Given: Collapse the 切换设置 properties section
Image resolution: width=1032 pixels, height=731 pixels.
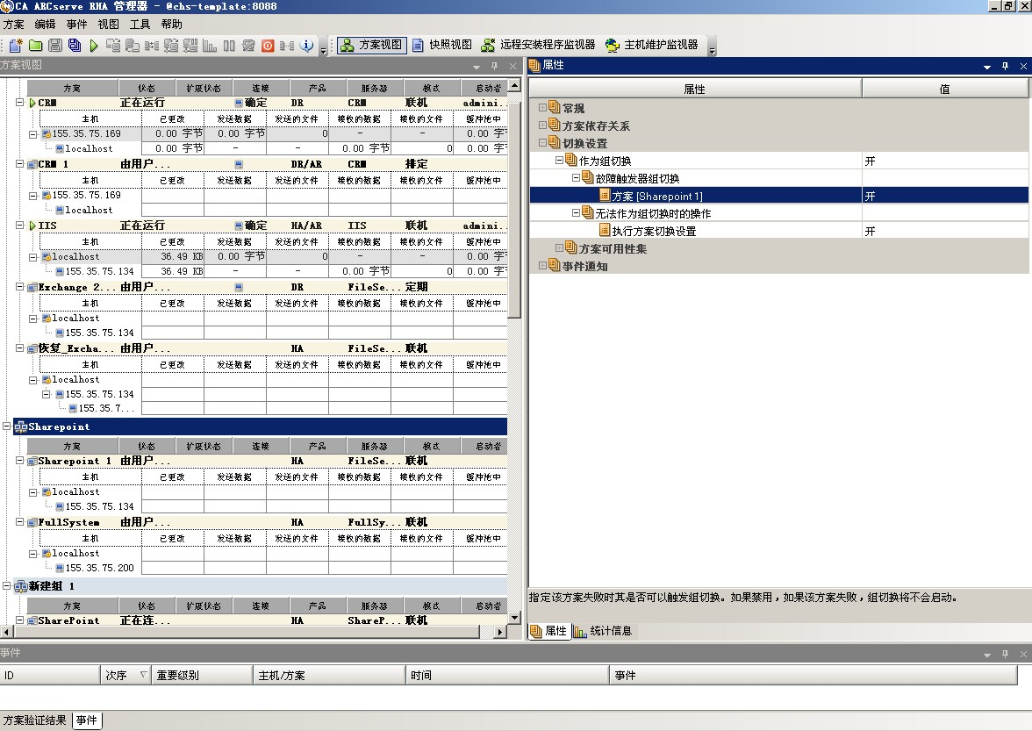Looking at the screenshot, I should pos(542,143).
